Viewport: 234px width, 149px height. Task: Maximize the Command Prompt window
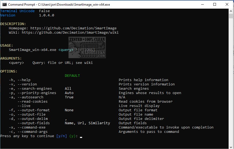(214, 5)
